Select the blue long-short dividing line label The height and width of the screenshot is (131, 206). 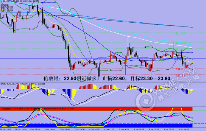pos(180,59)
